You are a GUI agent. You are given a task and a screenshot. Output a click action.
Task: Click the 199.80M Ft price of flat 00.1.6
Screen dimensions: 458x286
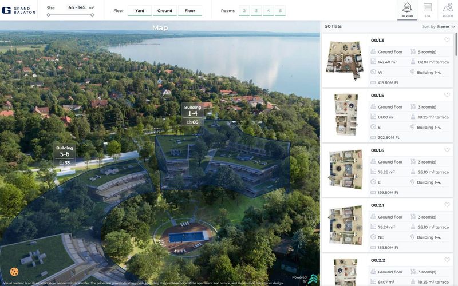point(388,192)
